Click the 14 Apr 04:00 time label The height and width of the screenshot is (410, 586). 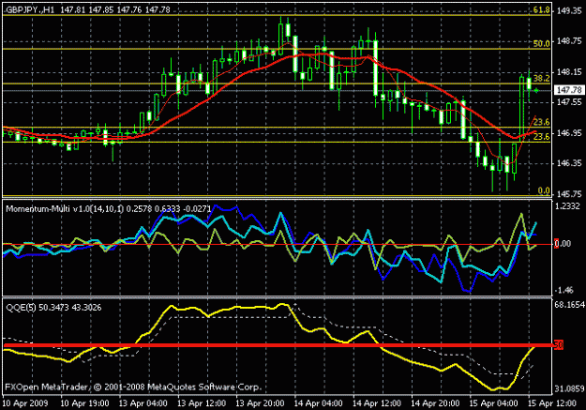click(318, 403)
